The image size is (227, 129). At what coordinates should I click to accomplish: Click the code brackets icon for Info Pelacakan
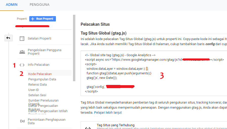pyautogui.click(x=22, y=65)
